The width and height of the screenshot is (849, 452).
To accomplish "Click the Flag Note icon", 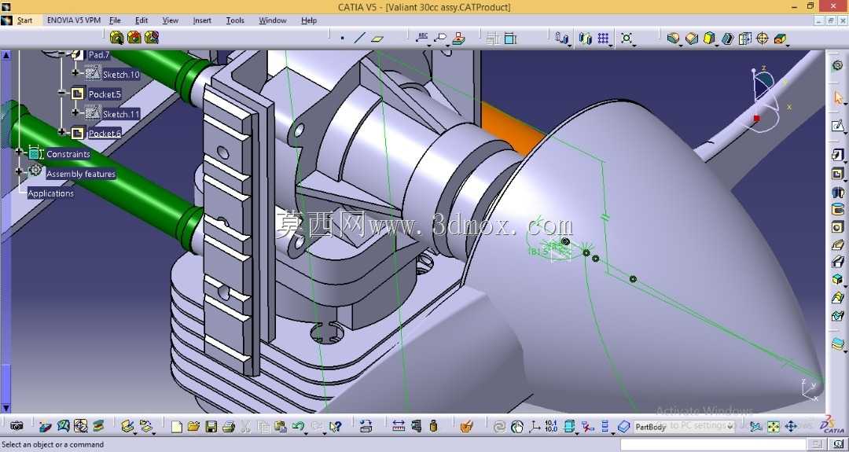I will 440,38.
